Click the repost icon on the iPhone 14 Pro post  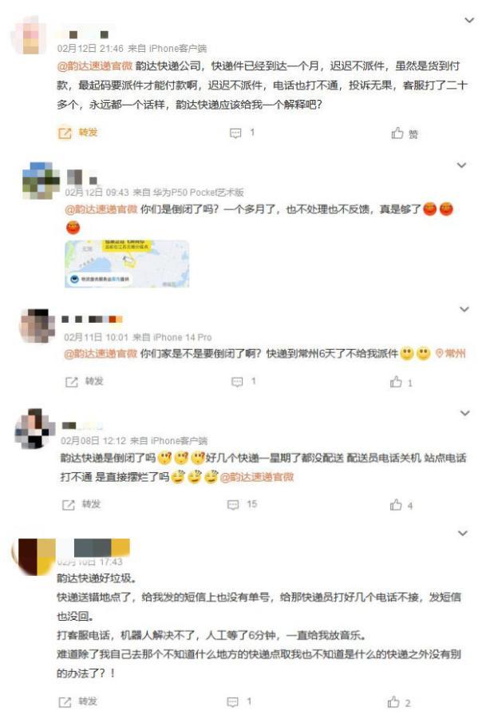[x=72, y=382]
